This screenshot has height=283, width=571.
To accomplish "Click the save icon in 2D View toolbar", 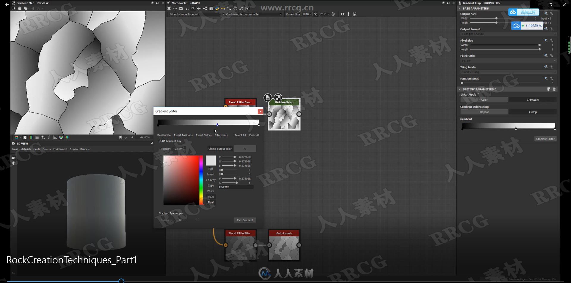I will point(20,8).
